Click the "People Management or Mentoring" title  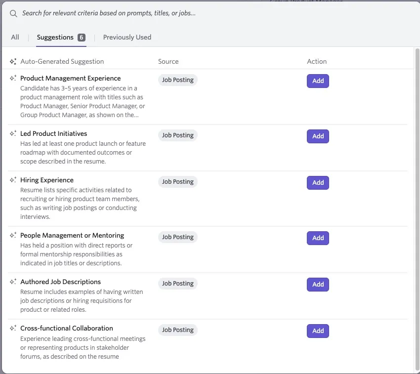(72, 235)
